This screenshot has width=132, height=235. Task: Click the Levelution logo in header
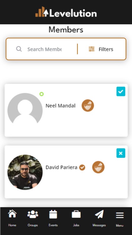pos(66,12)
